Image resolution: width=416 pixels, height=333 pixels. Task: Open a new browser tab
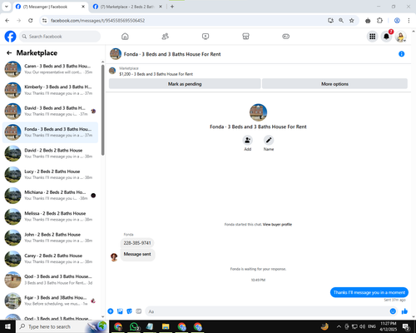(172, 7)
